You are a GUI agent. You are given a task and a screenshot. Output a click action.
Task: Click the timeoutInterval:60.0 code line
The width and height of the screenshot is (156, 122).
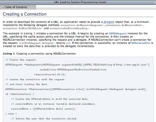coord(50,74)
